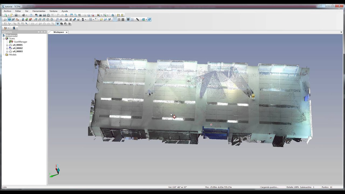
Task: Collapse the Scans tree node
Action: (4, 39)
